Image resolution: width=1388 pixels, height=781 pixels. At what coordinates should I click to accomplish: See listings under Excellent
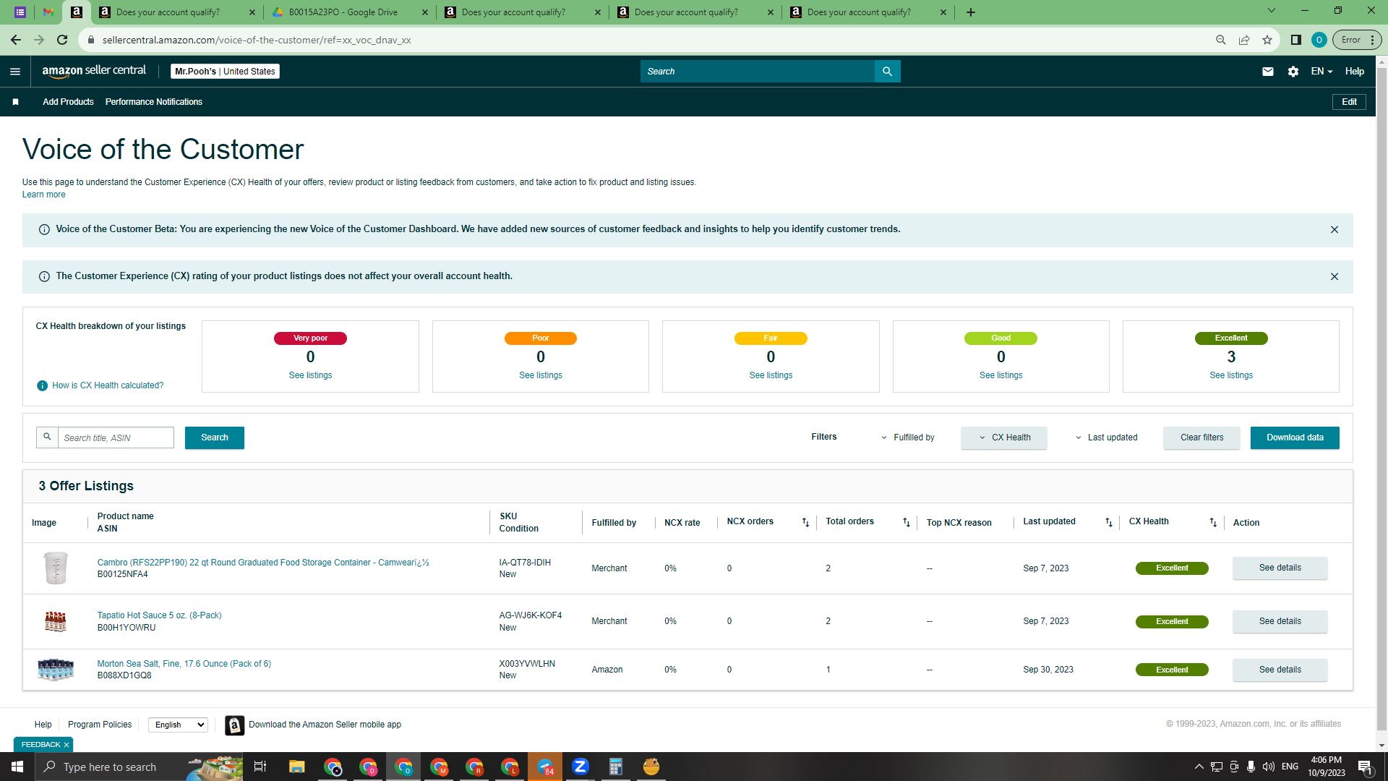tap(1231, 375)
